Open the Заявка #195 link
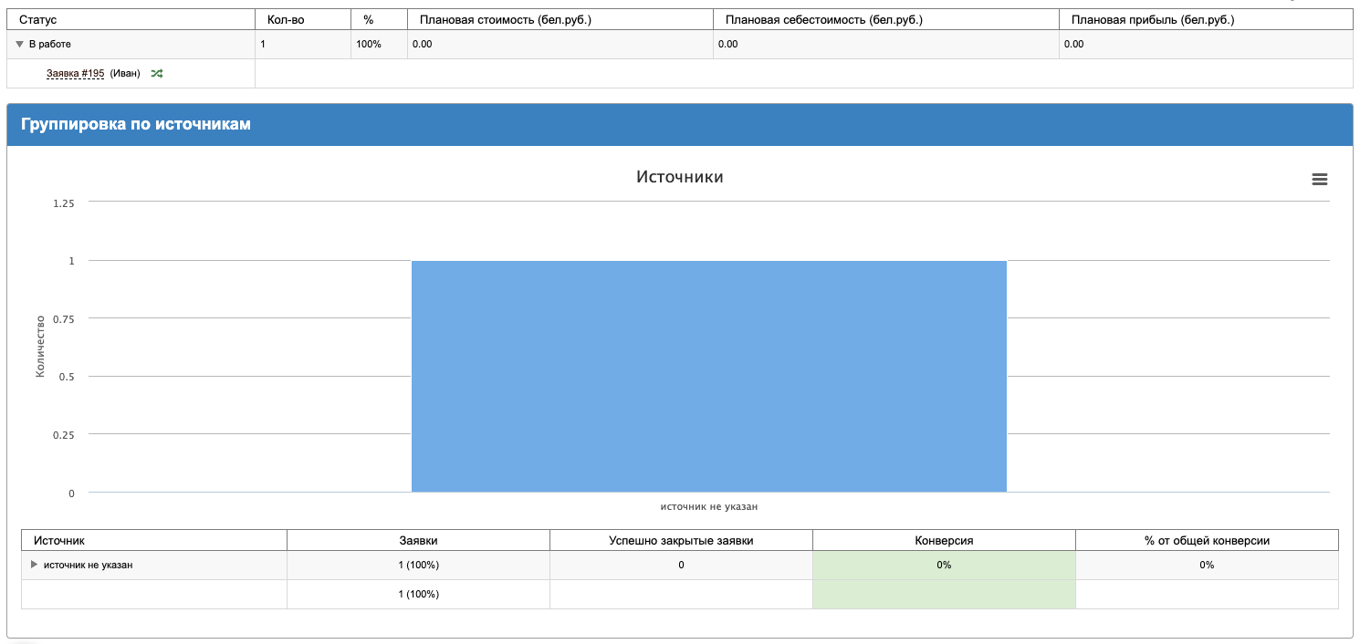Image resolution: width=1360 pixels, height=644 pixels. coord(76,74)
